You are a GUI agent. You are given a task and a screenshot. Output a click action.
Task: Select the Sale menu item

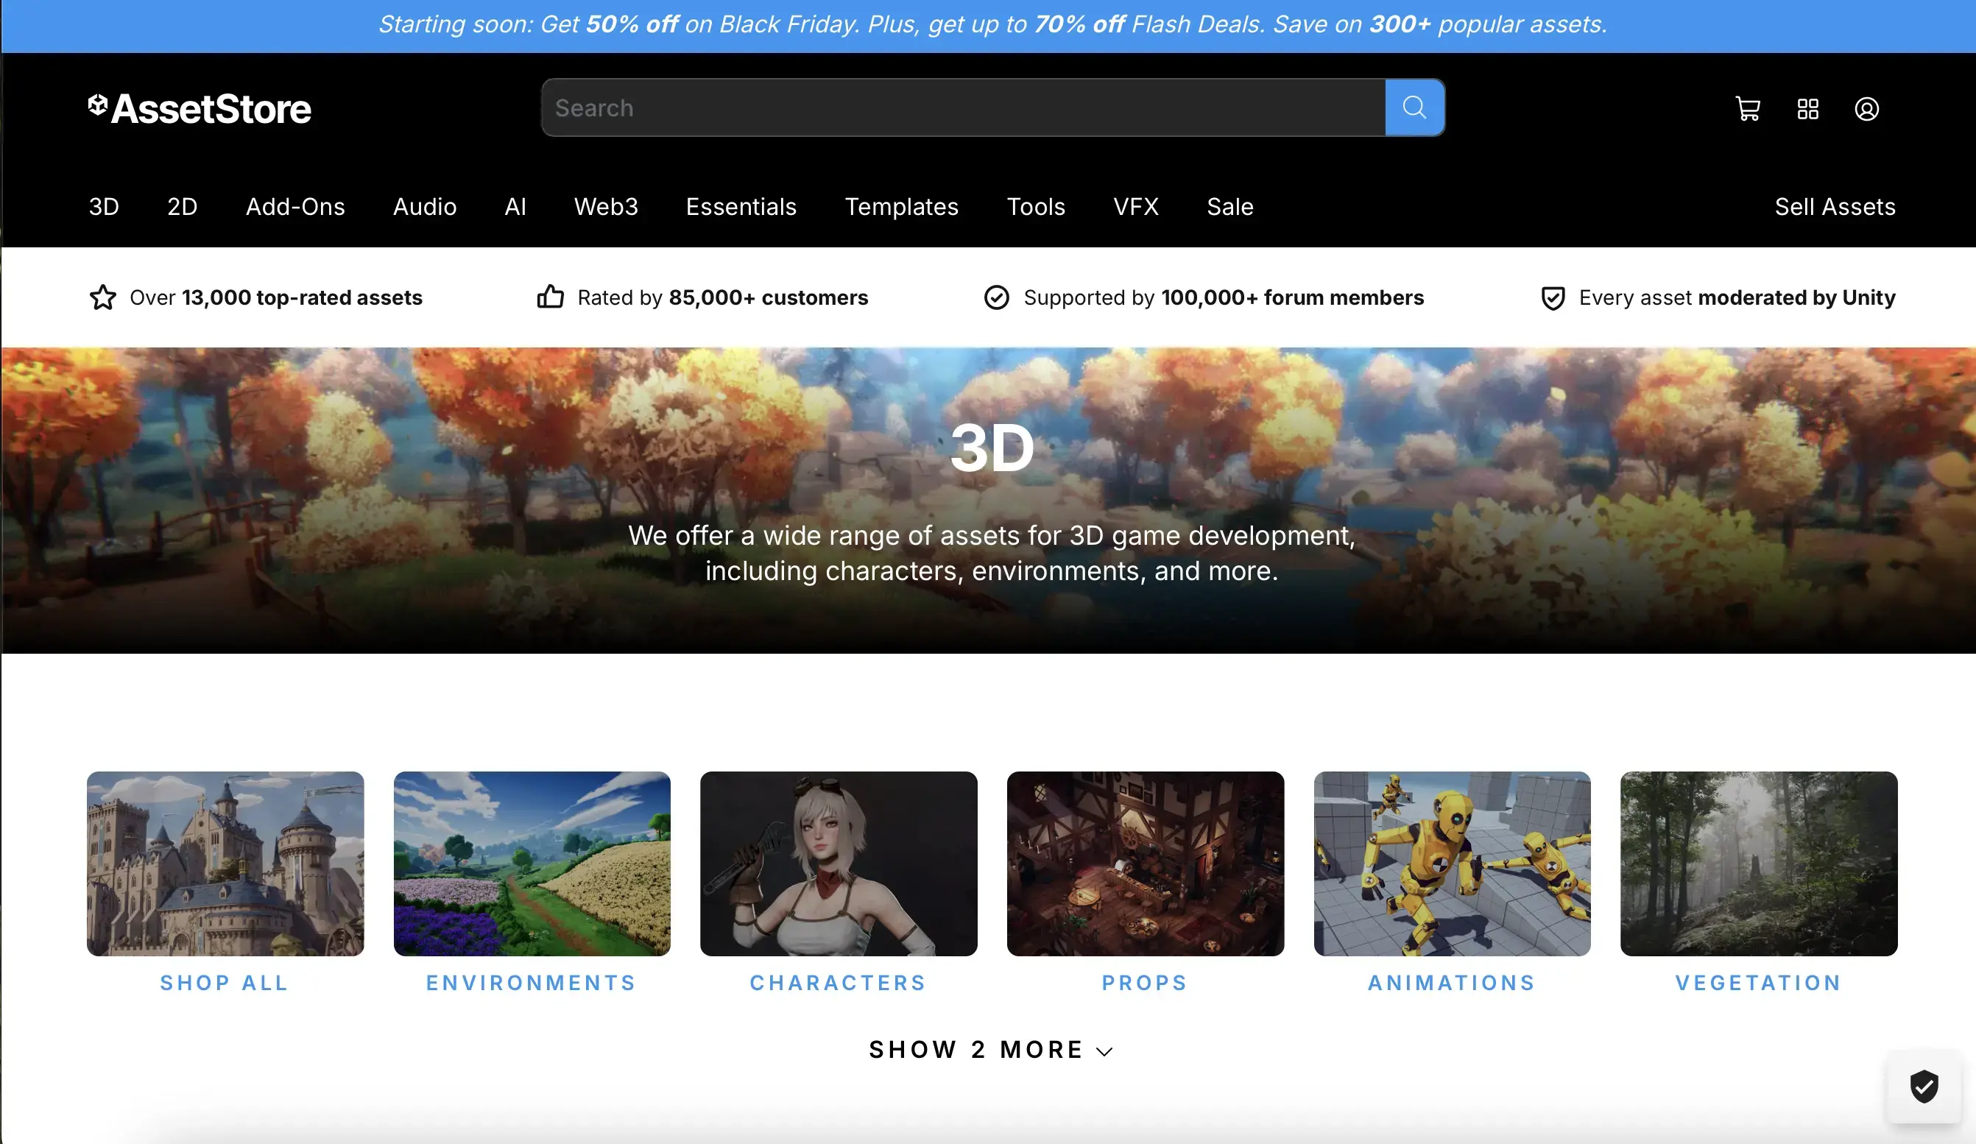point(1229,206)
